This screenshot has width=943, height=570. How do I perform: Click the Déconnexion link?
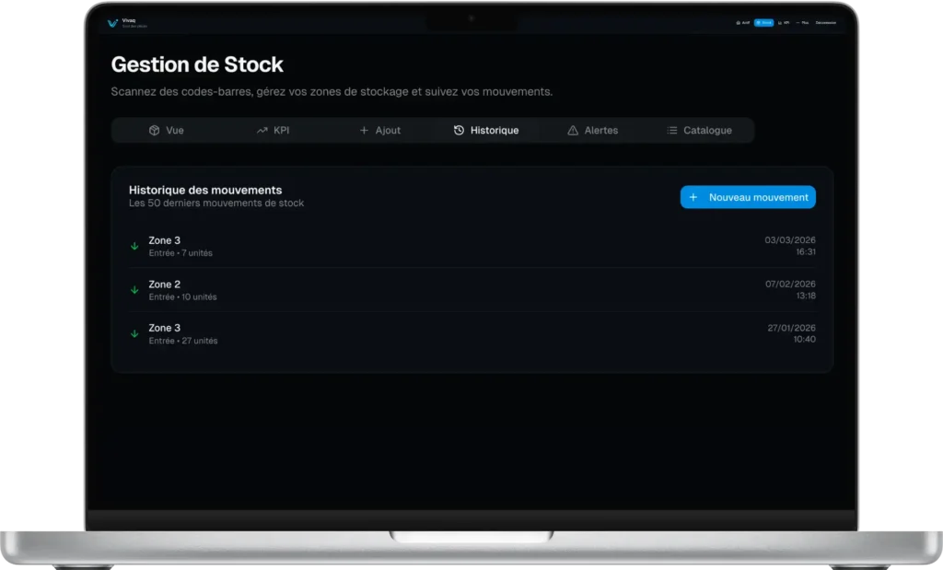pos(825,23)
